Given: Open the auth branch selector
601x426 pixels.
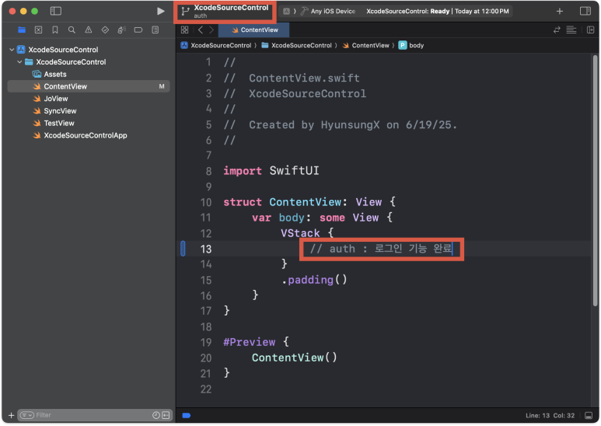Looking at the screenshot, I should pos(225,12).
